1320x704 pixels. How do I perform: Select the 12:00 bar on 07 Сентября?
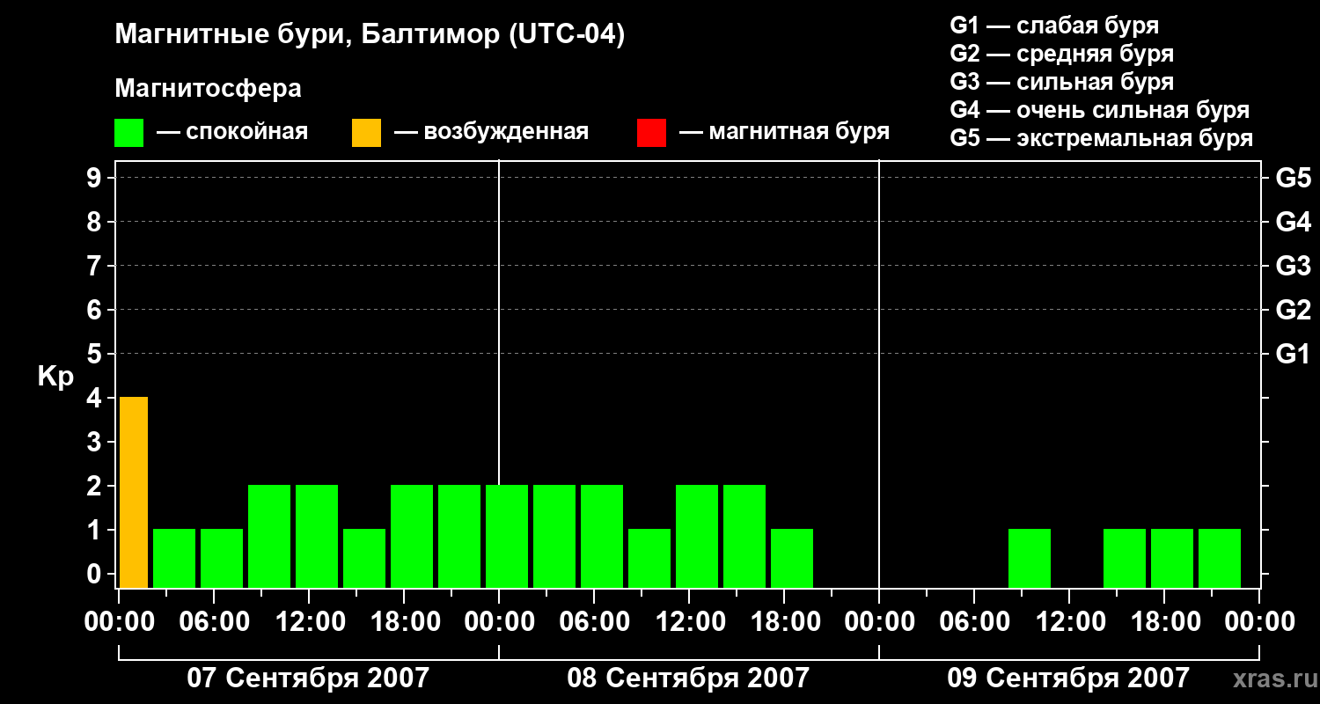tap(317, 536)
